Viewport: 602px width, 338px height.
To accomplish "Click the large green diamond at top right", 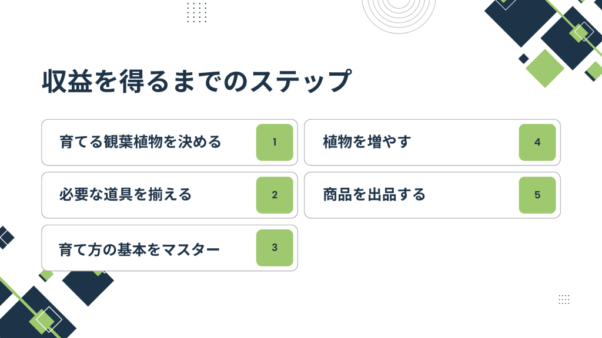I will [545, 68].
